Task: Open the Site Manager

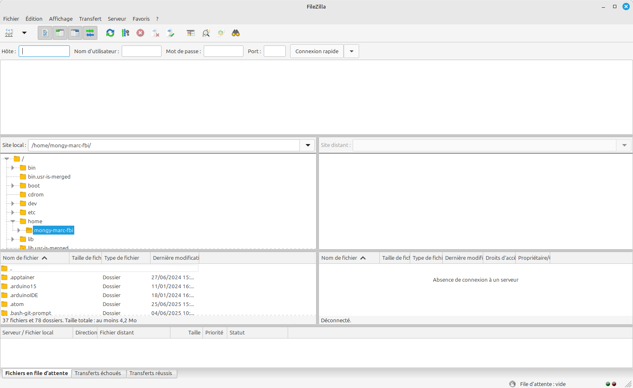Action: click(x=9, y=33)
